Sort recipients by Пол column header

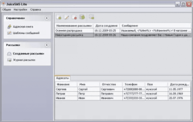pyautogui.click(x=156, y=84)
